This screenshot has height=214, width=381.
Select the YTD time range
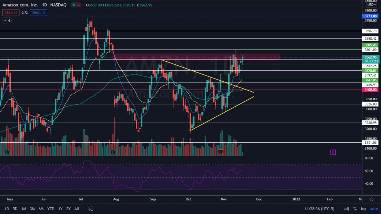51,209
